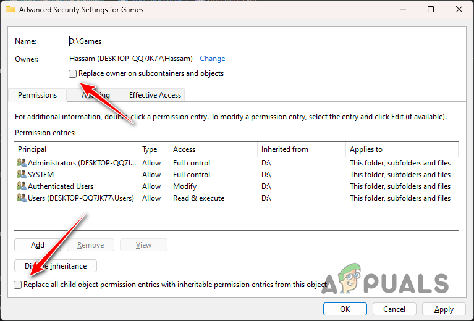The width and height of the screenshot is (474, 321).
Task: Select the Users (DESKTOP-QQ7JK77\Users) entry
Action: click(x=237, y=198)
